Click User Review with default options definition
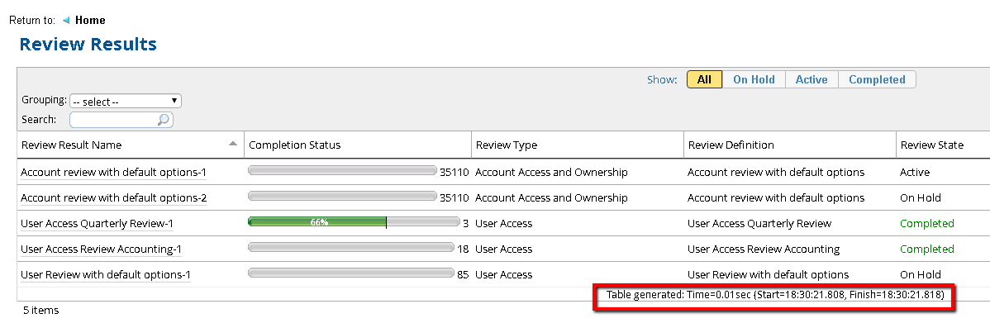 click(768, 275)
